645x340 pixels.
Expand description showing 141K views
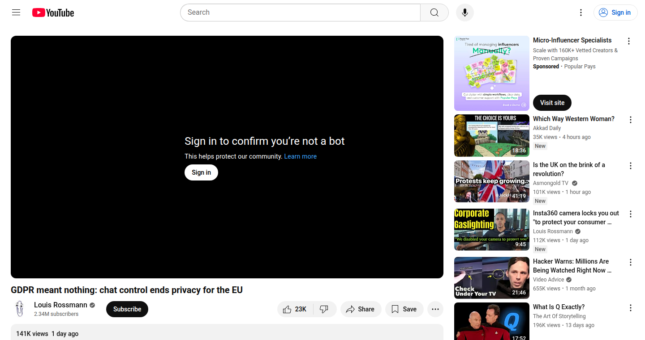[227, 332]
